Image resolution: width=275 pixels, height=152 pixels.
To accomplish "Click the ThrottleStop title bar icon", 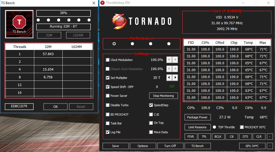I will coord(103,3).
